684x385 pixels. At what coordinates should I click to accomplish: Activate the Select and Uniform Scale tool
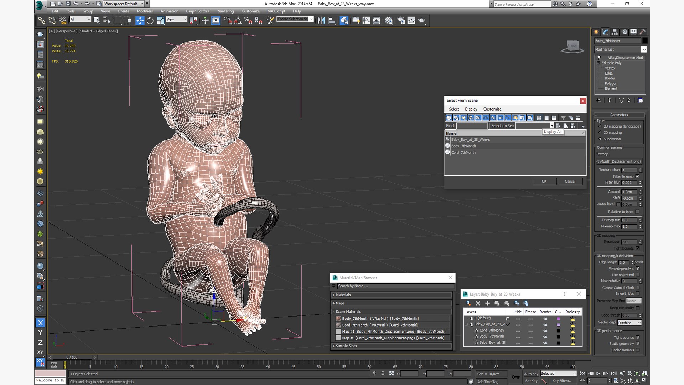click(160, 20)
